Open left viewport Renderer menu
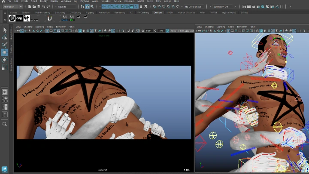This screenshot has width=309, height=174. point(61,27)
